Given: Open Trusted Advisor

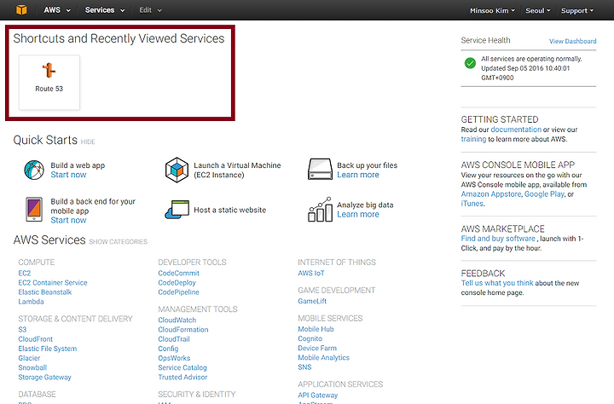Looking at the screenshot, I should pyautogui.click(x=182, y=377).
